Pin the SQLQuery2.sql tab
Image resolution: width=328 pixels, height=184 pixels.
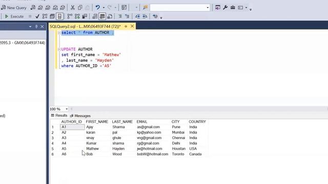[x=126, y=26]
